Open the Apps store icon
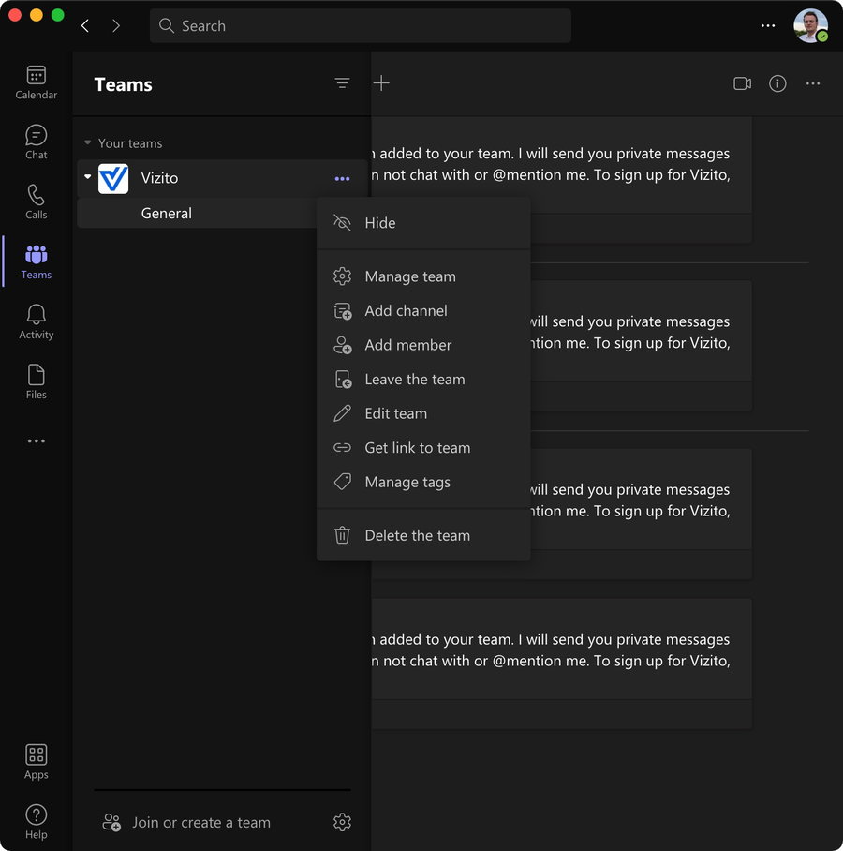The width and height of the screenshot is (843, 851). [36, 761]
